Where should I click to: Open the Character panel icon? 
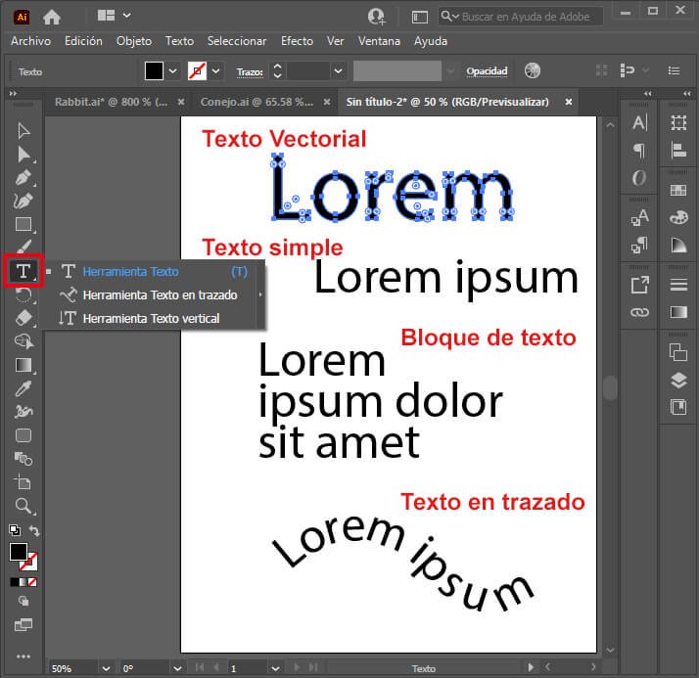(x=639, y=122)
